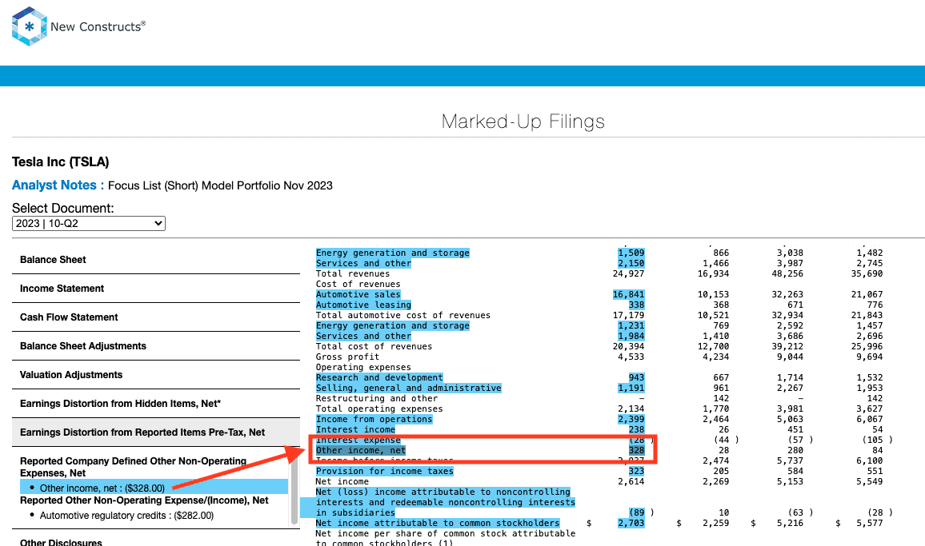Open the Select Document dropdown showing 2023 | 10-Q2
The width and height of the screenshot is (925, 546).
89,224
